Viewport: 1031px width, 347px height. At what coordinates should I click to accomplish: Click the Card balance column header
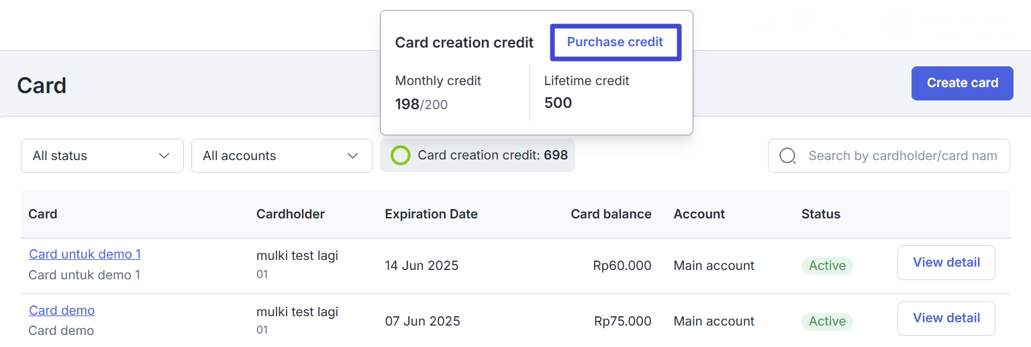point(611,214)
